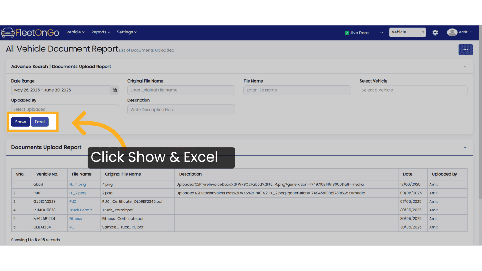Click the FleetOnGo logo
This screenshot has width=482, height=271.
[x=30, y=33]
